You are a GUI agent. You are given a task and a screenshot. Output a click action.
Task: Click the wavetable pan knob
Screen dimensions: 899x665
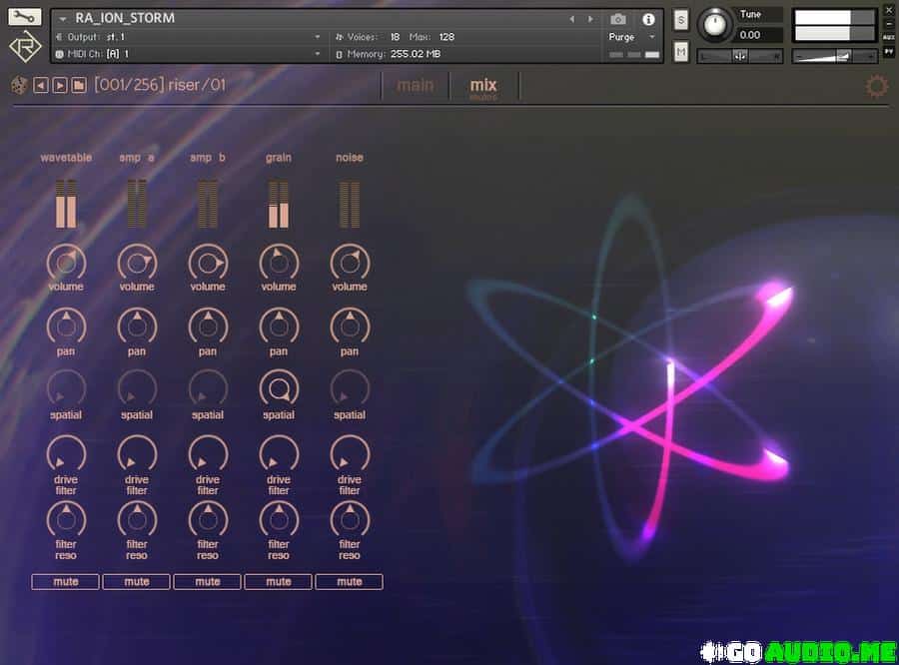tap(66, 327)
